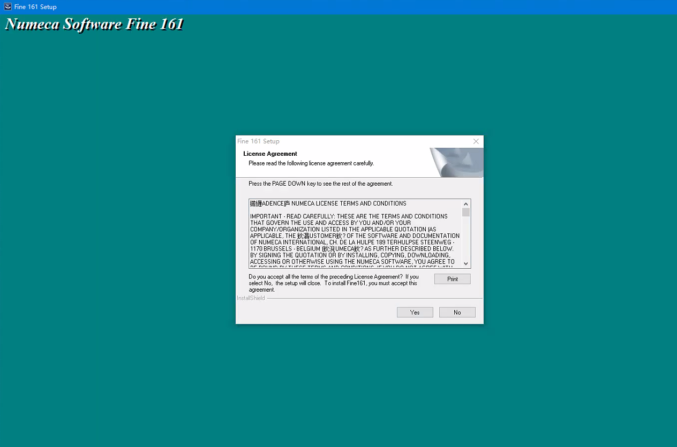This screenshot has width=677, height=447.
Task: Click the "Do you accept all the terms" question
Action: tap(334, 283)
